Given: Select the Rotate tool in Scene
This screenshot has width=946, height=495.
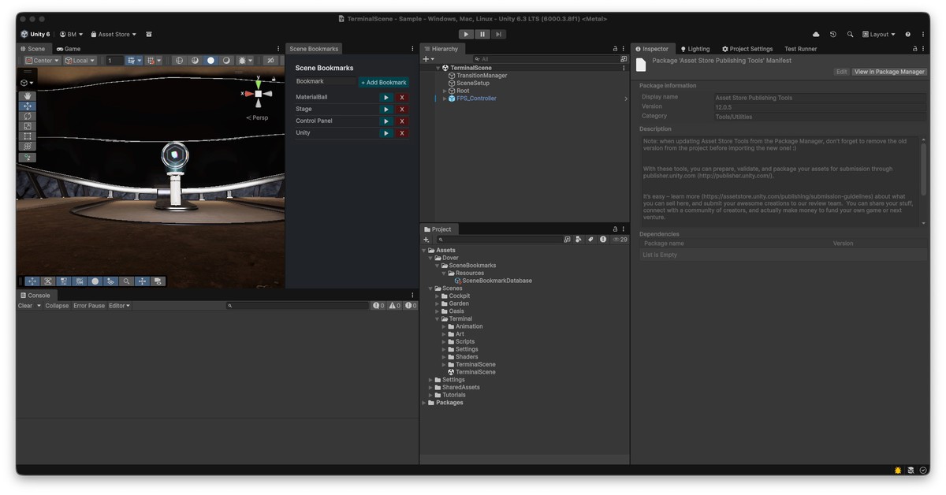Looking at the screenshot, I should 28,116.
